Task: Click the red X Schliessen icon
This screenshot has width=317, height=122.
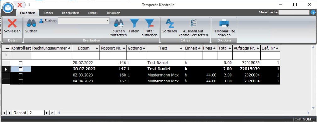Action: click(12, 23)
